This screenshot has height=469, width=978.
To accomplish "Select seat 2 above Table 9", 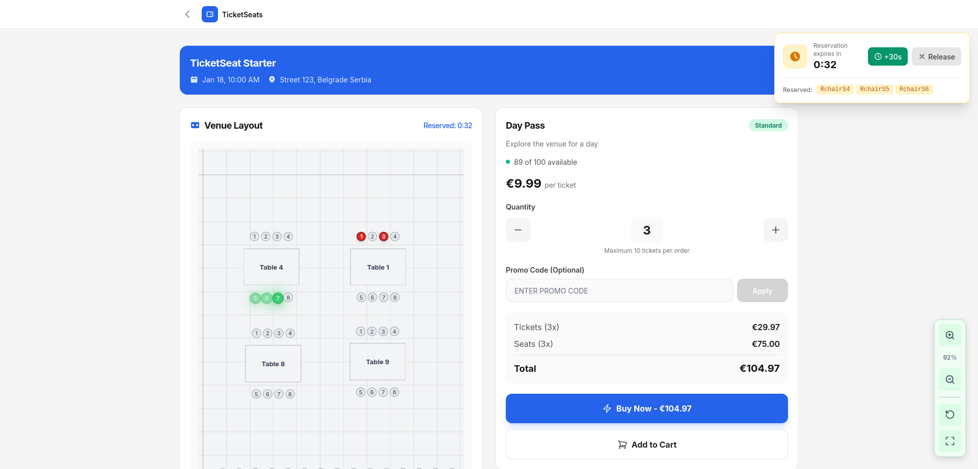I will (x=372, y=332).
